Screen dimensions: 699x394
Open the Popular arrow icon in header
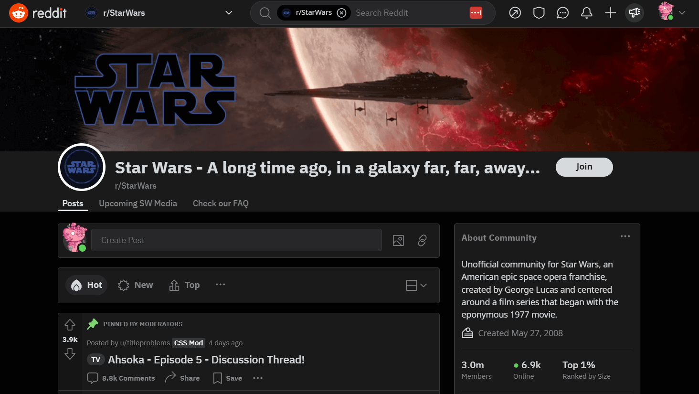(515, 13)
